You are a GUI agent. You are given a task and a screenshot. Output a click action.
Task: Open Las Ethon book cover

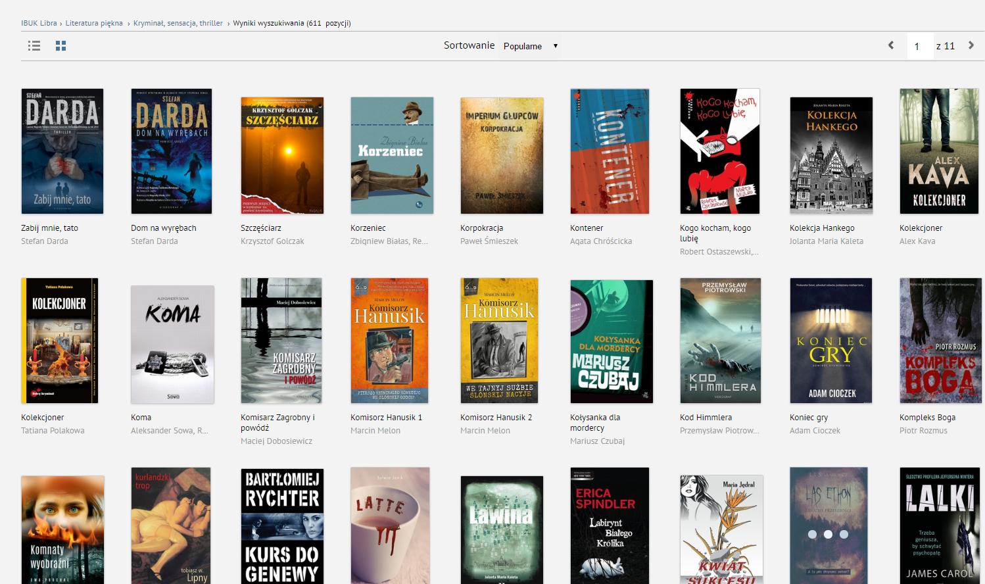tap(829, 526)
